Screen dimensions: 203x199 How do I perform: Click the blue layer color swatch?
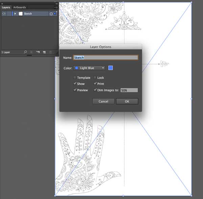(110, 68)
